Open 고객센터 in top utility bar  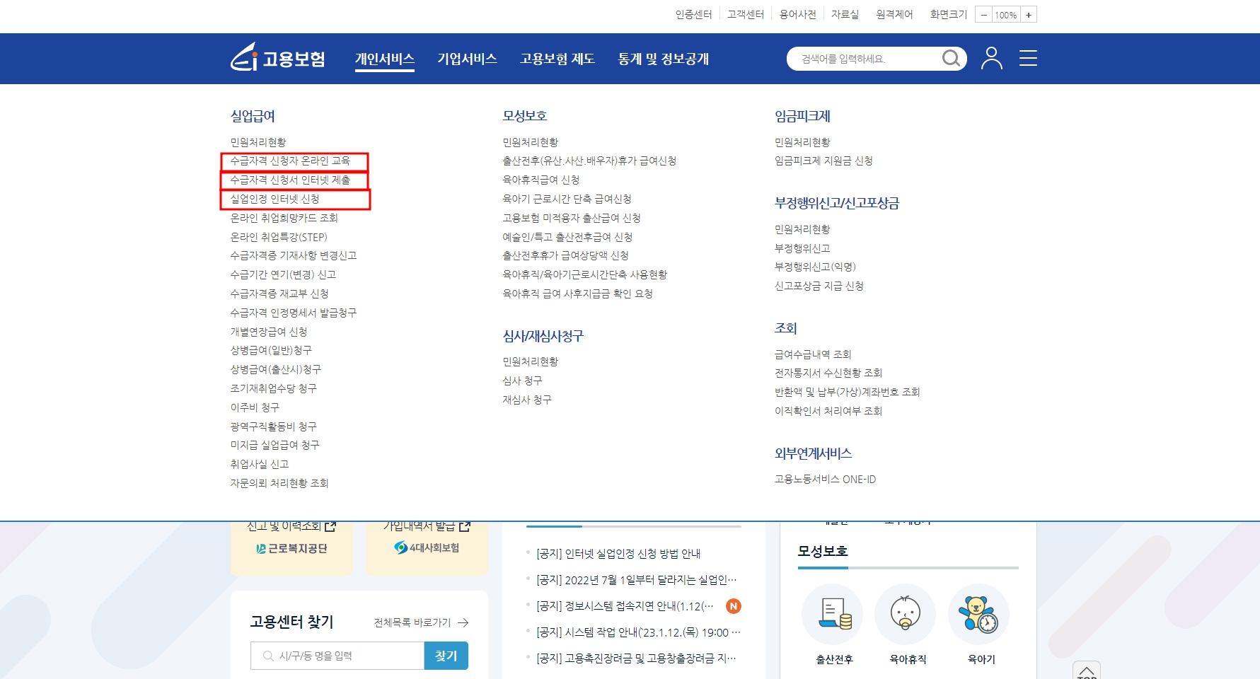(x=746, y=14)
